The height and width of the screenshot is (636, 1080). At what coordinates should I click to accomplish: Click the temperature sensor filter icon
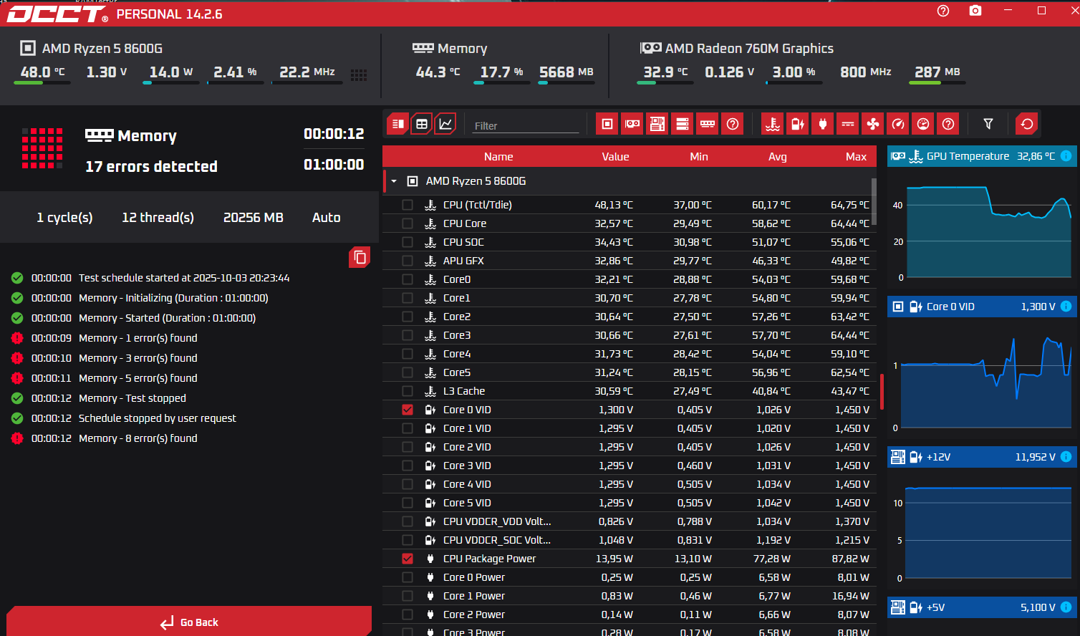pyautogui.click(x=773, y=124)
